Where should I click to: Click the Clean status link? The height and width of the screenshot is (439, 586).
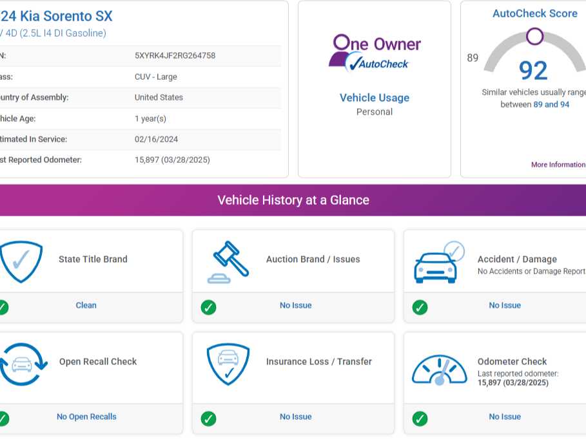click(86, 305)
